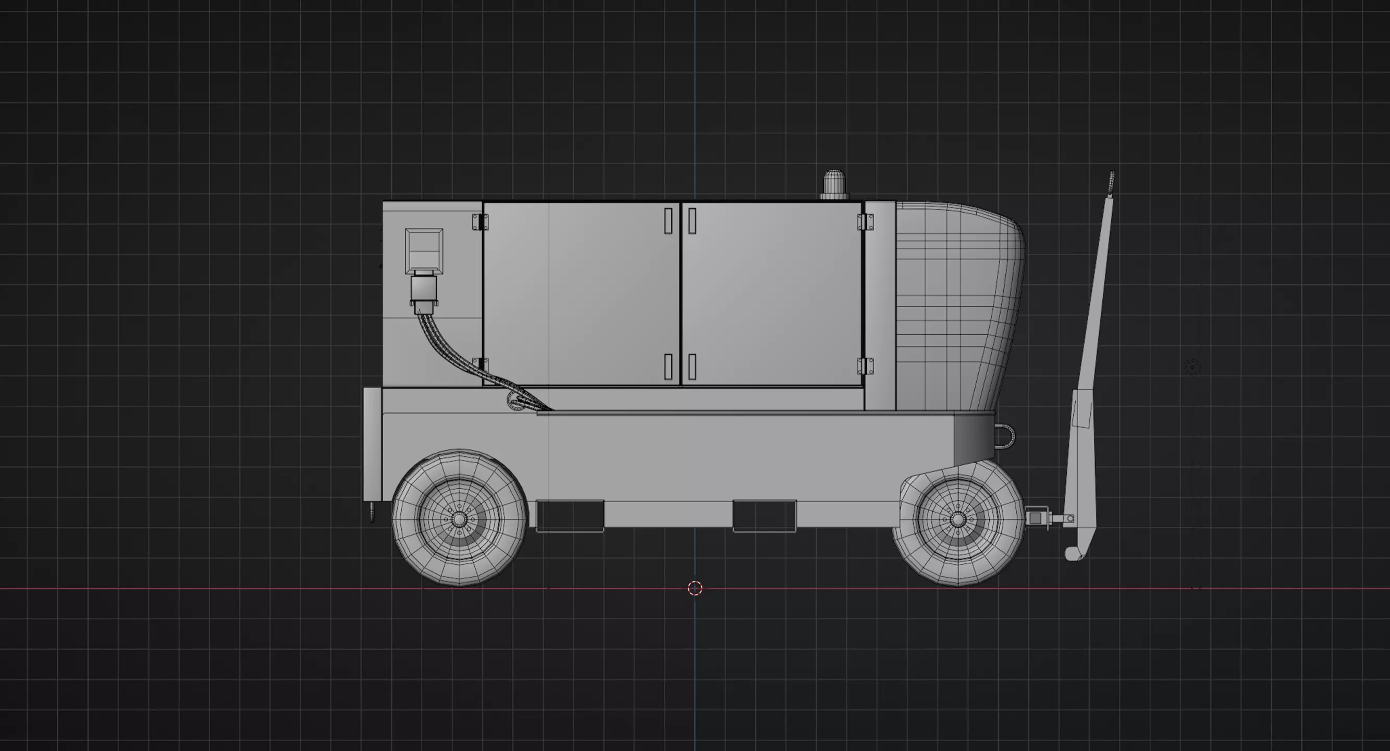Click the right cabinet door panel
The height and width of the screenshot is (751, 1390).
[x=772, y=294]
